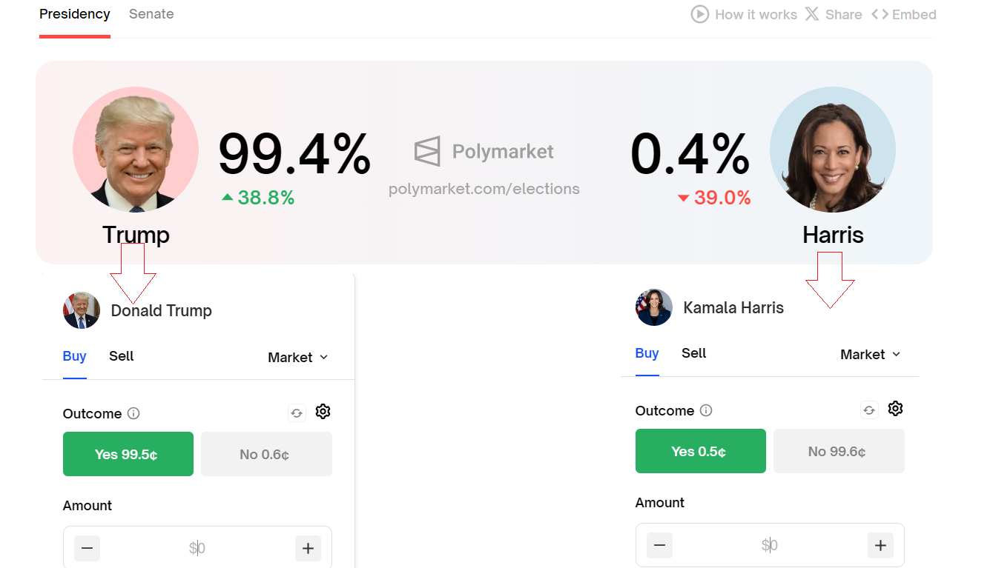
Task: Select Buy tab in Donald Trump panel
Action: 75,356
